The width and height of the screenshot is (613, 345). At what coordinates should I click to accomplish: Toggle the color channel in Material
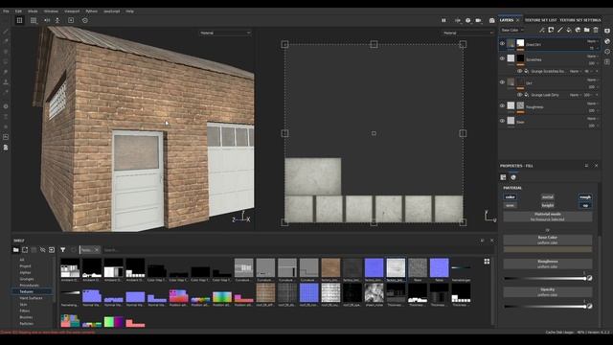[511, 197]
